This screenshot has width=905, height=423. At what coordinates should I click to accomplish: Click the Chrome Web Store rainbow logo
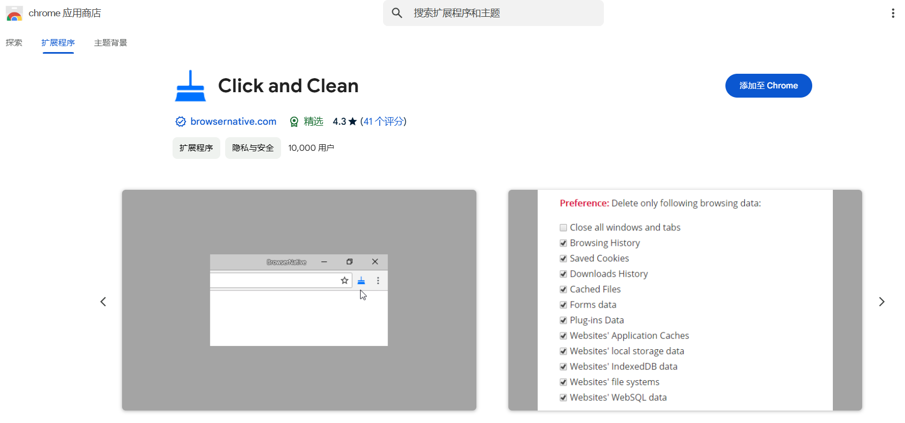[x=14, y=14]
